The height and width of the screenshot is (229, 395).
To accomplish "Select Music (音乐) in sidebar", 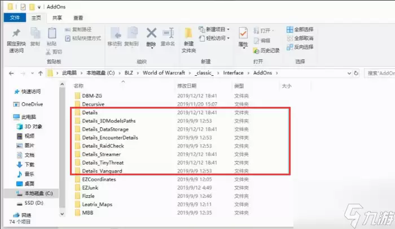I will [x=25, y=174].
